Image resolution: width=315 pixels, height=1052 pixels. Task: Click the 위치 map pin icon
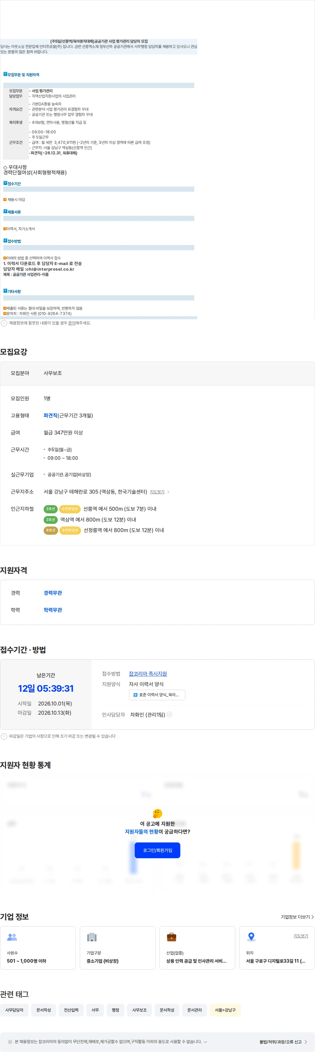pos(251,937)
